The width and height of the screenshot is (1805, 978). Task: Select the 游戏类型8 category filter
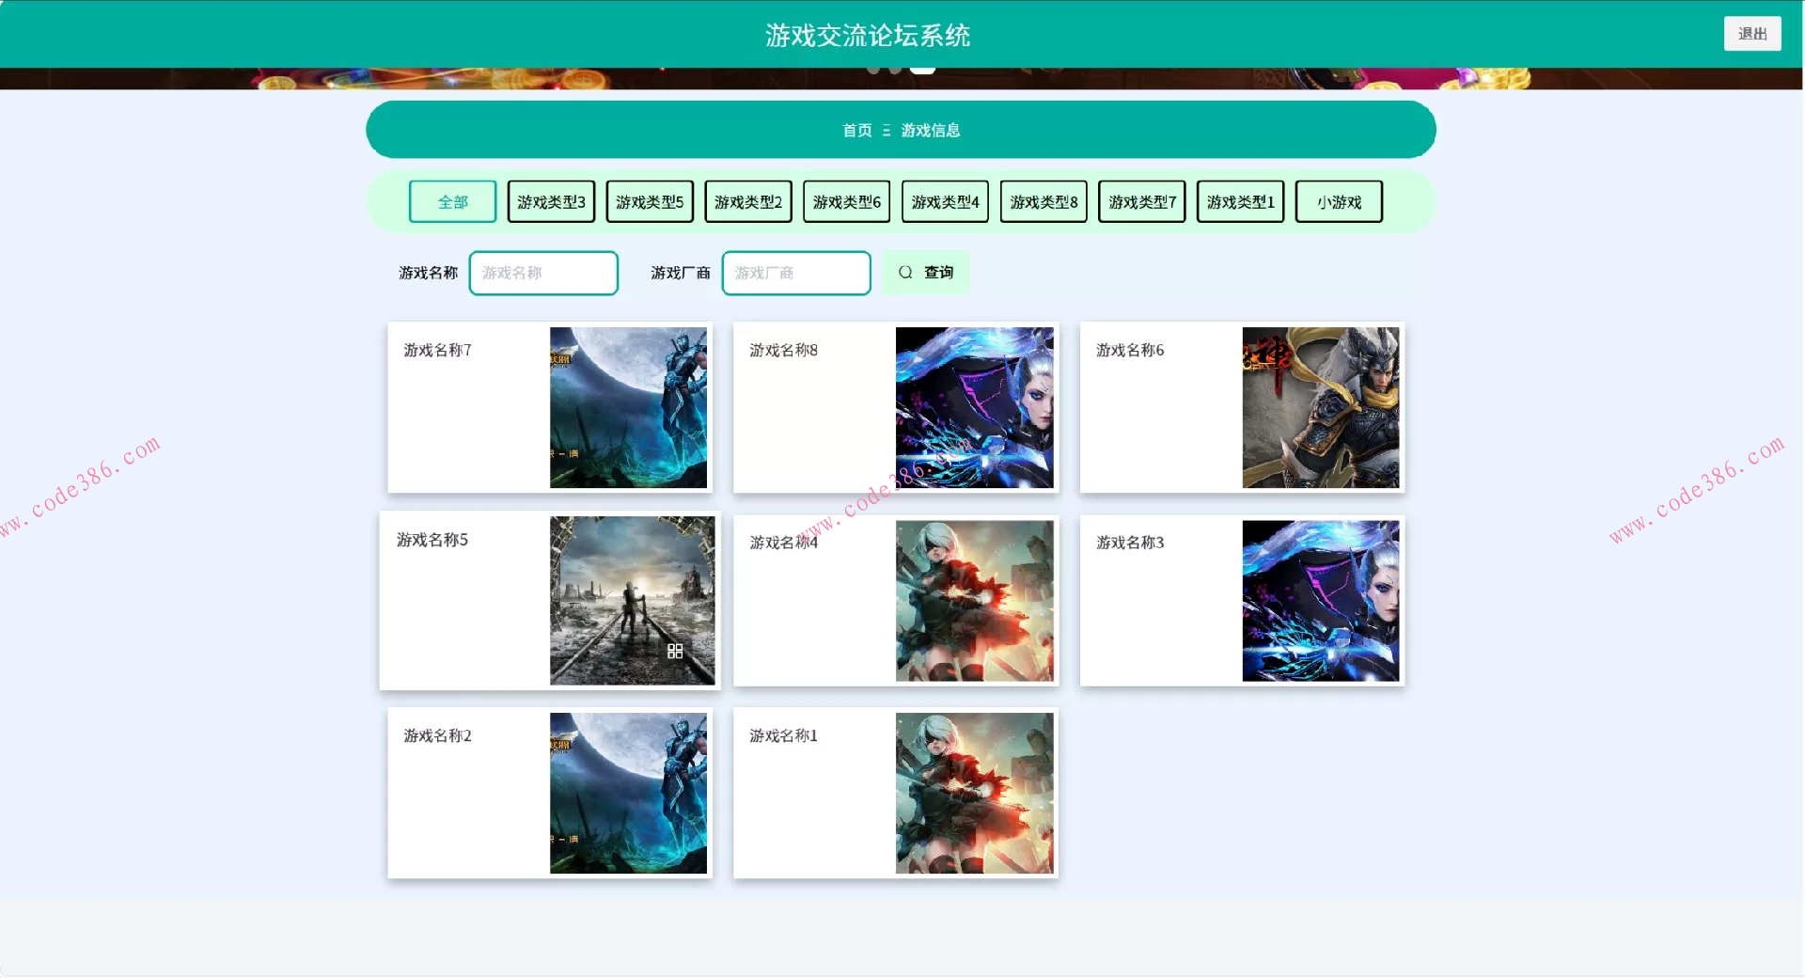pos(1044,201)
